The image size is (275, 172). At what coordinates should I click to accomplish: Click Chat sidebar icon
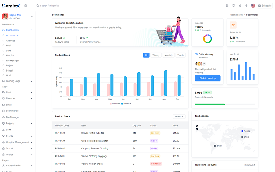3,92
